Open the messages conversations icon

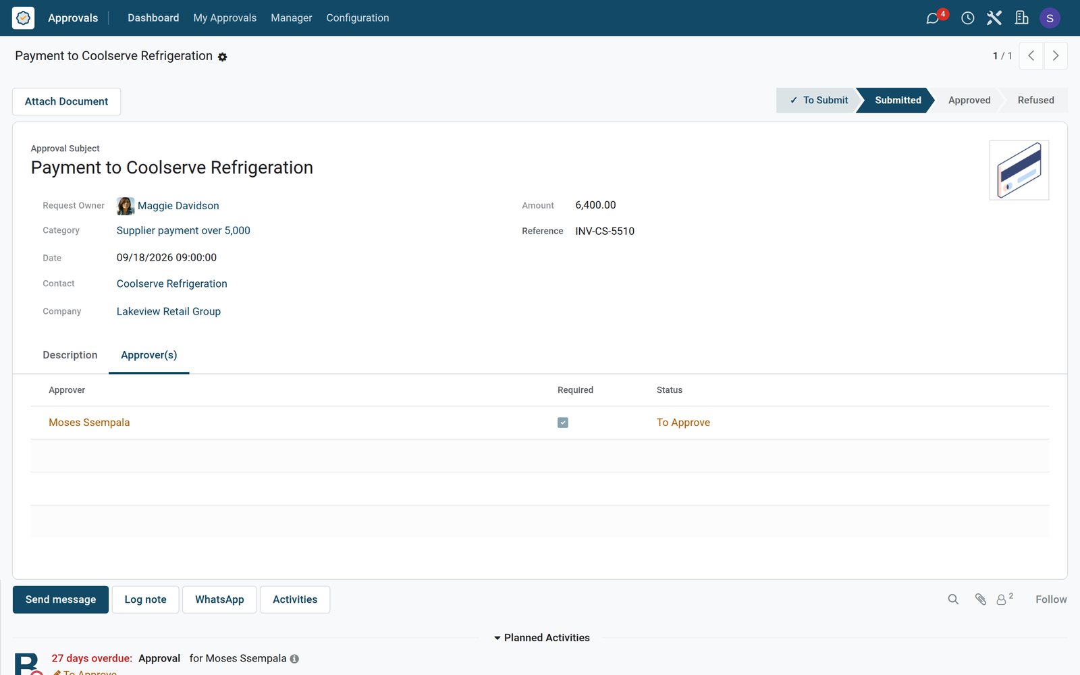click(x=933, y=18)
